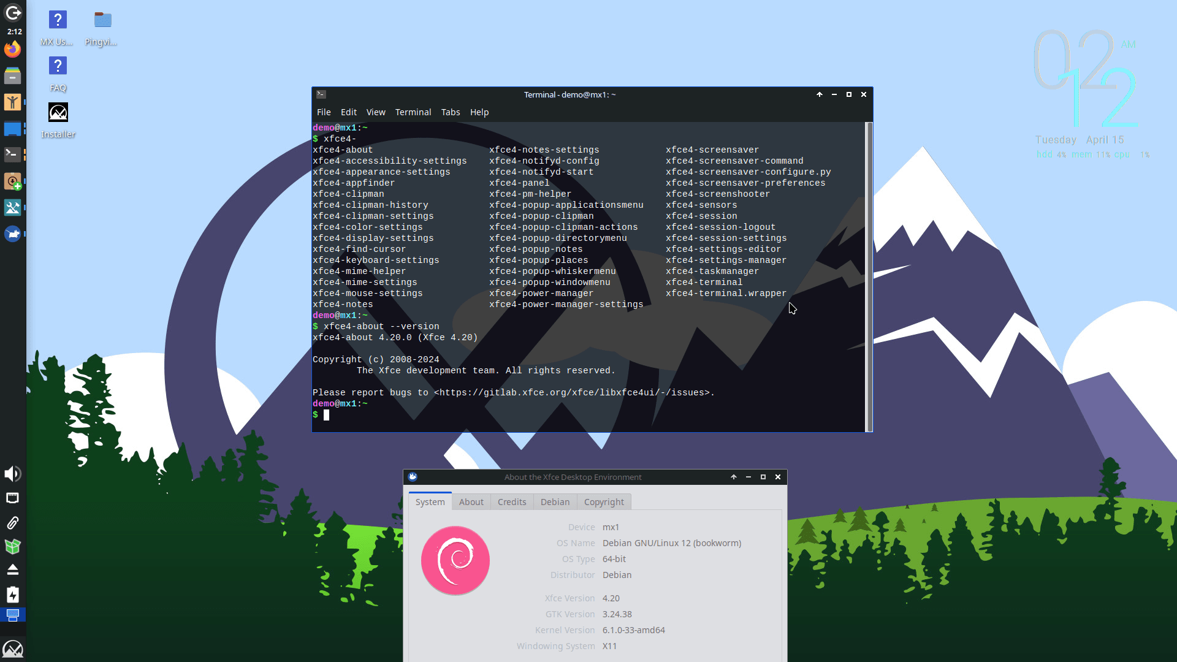
Task: Open the Help menu in Terminal
Action: tap(479, 112)
